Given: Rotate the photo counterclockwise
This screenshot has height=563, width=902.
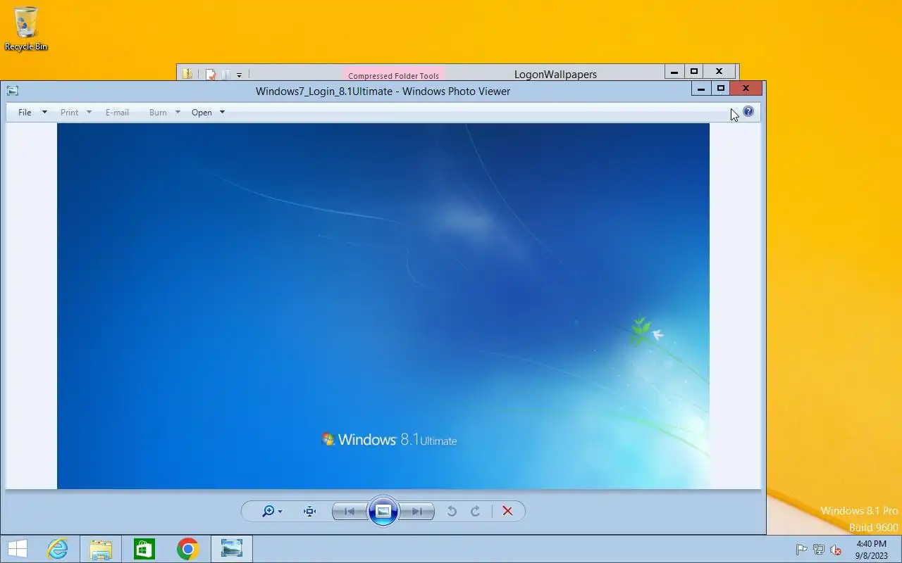Looking at the screenshot, I should [452, 512].
